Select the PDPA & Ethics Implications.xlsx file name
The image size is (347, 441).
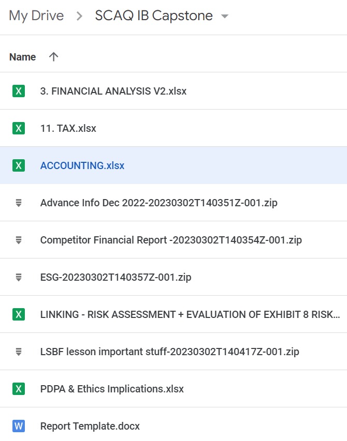pos(112,389)
